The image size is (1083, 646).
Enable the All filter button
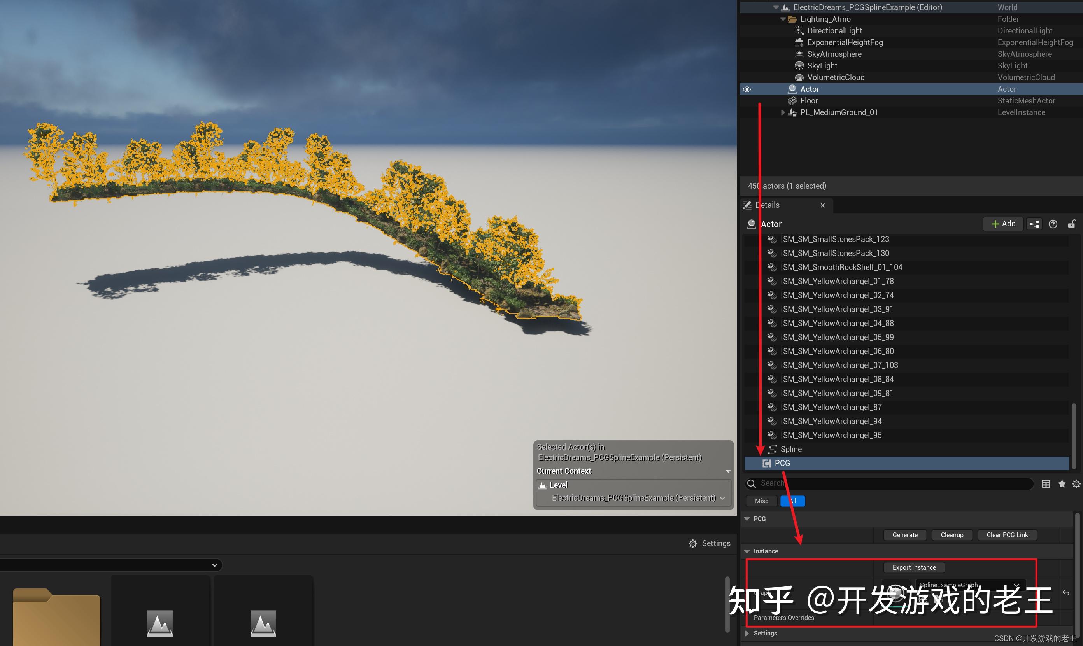792,501
